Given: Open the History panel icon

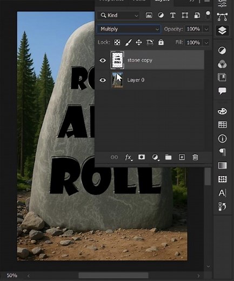Looking at the screenshot, I should tap(222, 206).
